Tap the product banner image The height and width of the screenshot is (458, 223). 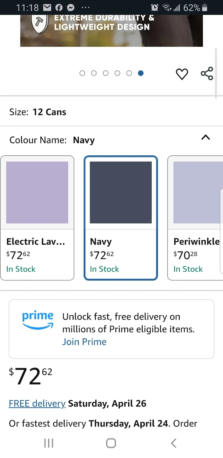click(111, 31)
